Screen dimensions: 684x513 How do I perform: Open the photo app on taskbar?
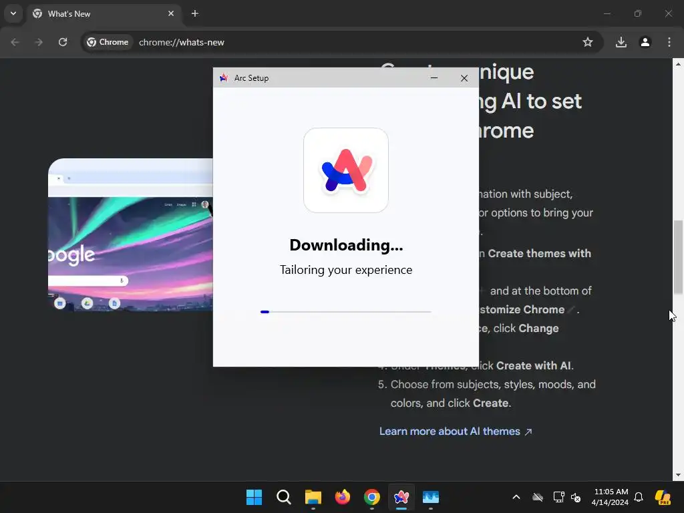431,497
